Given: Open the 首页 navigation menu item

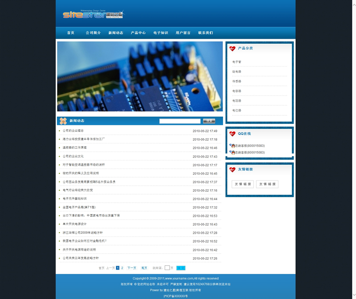Looking at the screenshot, I should coord(71,33).
